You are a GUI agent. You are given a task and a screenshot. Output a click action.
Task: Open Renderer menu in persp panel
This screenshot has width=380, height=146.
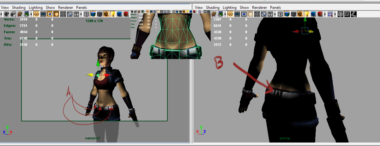coord(259,7)
